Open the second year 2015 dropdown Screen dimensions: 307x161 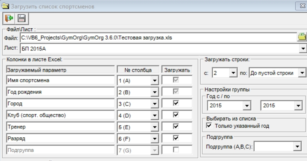[298, 106]
